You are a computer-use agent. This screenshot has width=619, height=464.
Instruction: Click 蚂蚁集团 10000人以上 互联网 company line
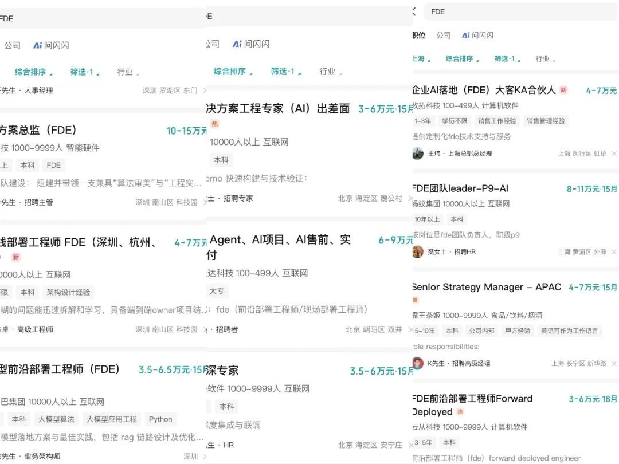tap(461, 204)
